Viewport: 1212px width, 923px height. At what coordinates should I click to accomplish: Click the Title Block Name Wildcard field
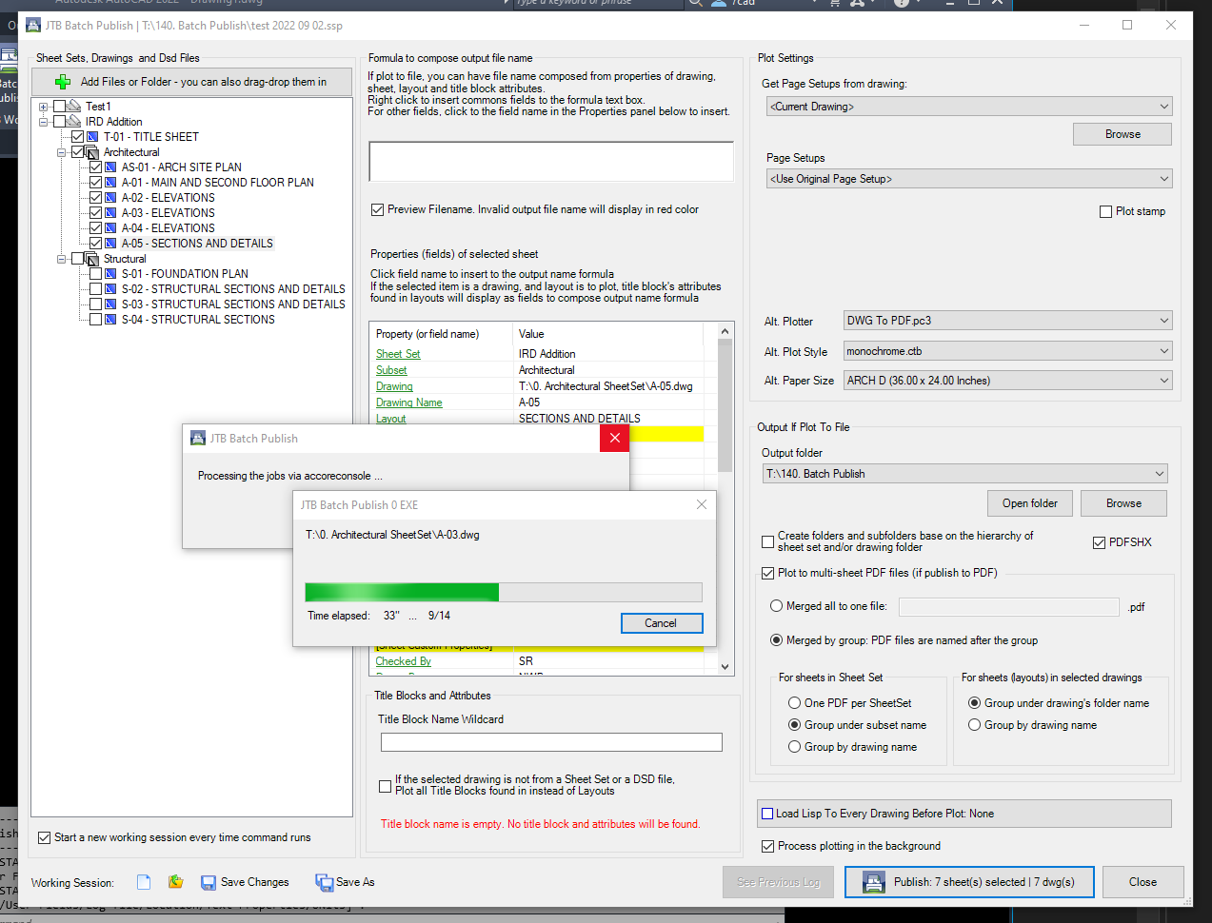coord(551,742)
